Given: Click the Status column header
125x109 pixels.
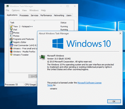Looking at the screenshot, I should [x=63, y=23].
